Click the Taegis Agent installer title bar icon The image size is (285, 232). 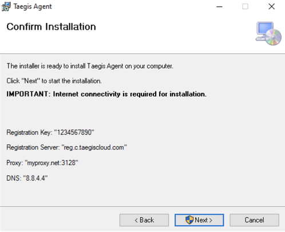[x=6, y=6]
